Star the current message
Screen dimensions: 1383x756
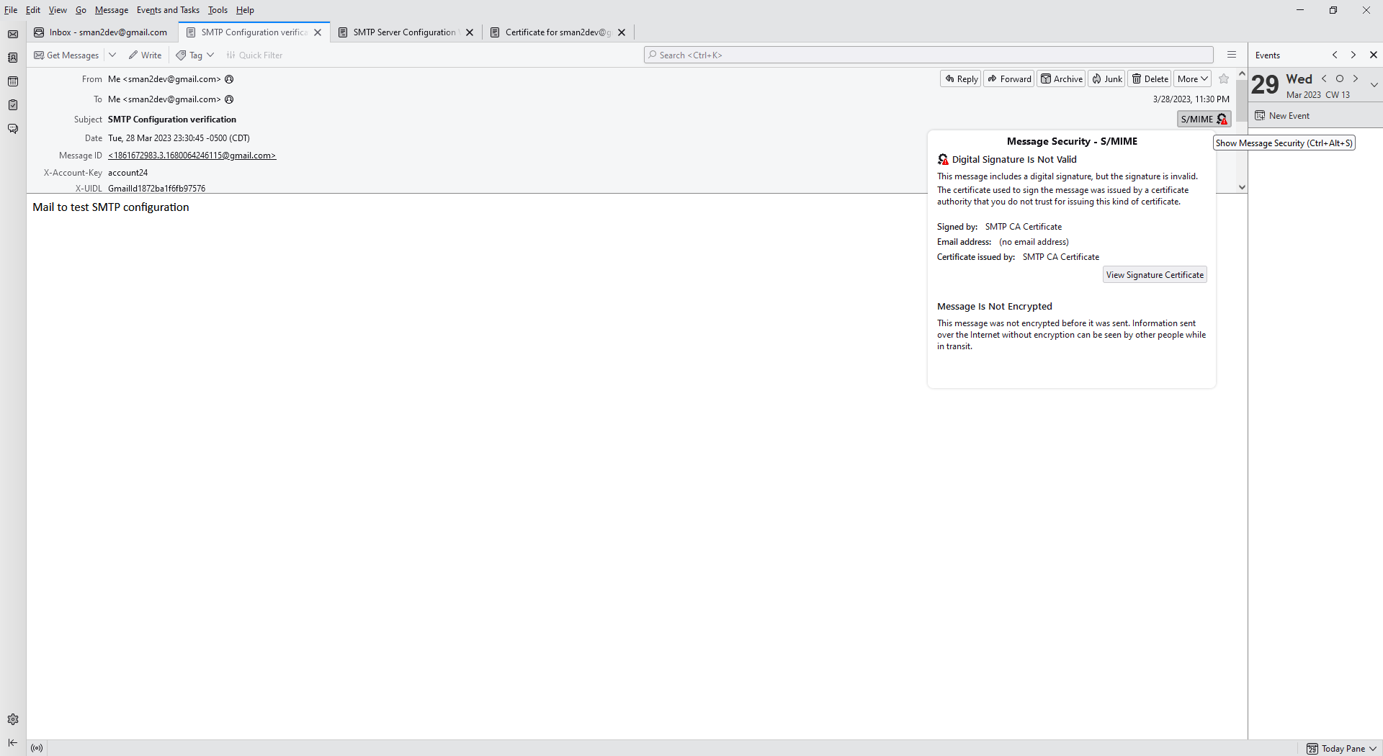[x=1223, y=79]
